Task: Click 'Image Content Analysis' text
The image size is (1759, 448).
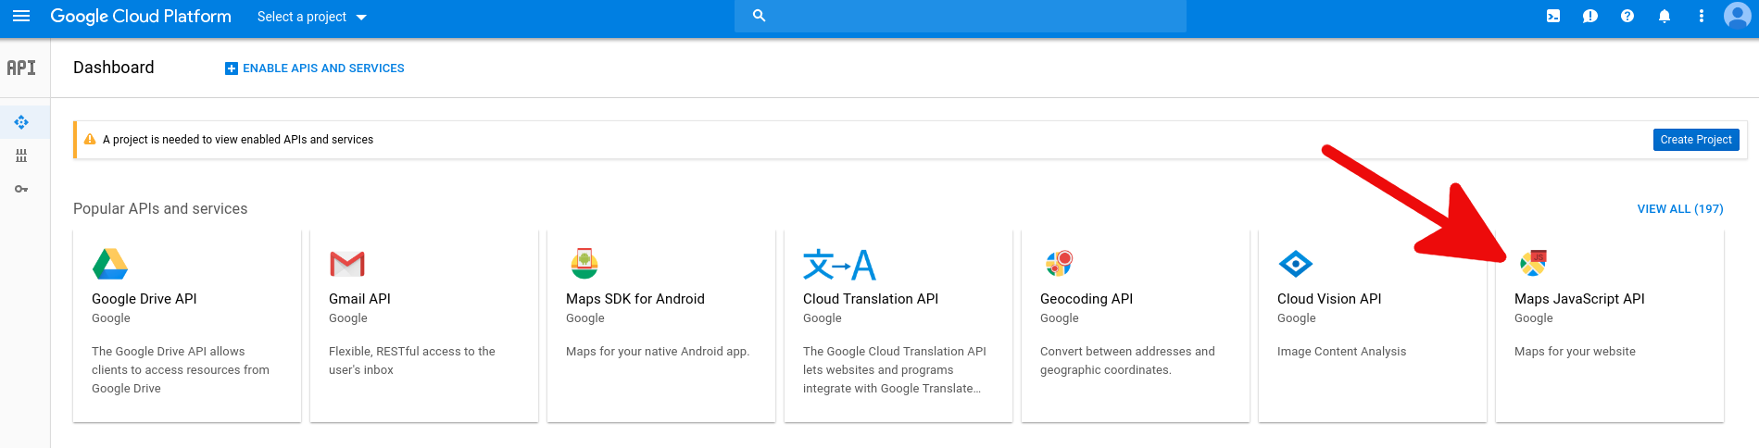Action: pos(1341,352)
